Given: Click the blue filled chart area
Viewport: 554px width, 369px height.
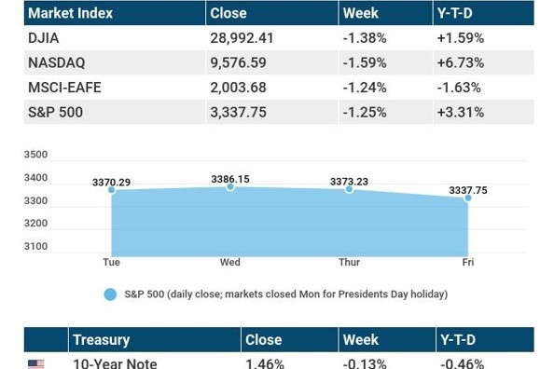Looking at the screenshot, I should [290, 225].
